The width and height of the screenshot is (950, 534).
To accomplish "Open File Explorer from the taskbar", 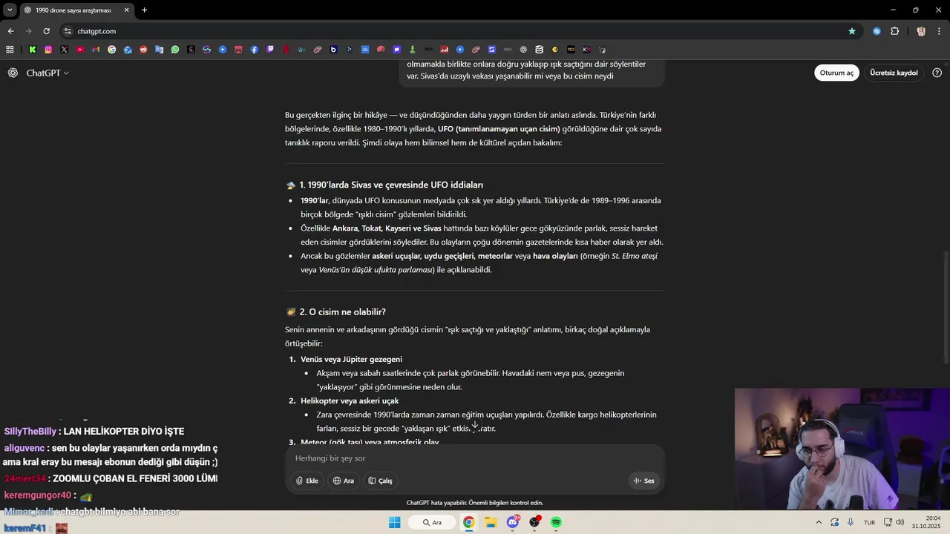I will [491, 522].
